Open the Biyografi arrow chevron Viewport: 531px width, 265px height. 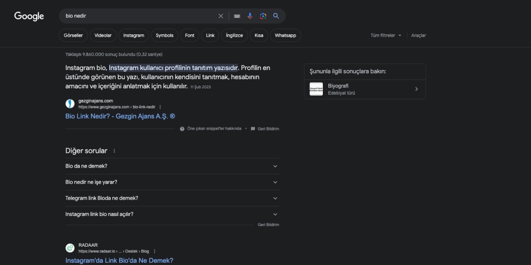(416, 89)
